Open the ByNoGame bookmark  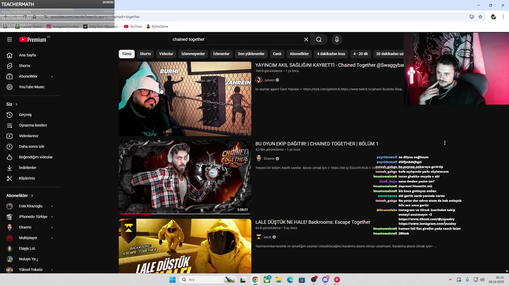coord(157,27)
